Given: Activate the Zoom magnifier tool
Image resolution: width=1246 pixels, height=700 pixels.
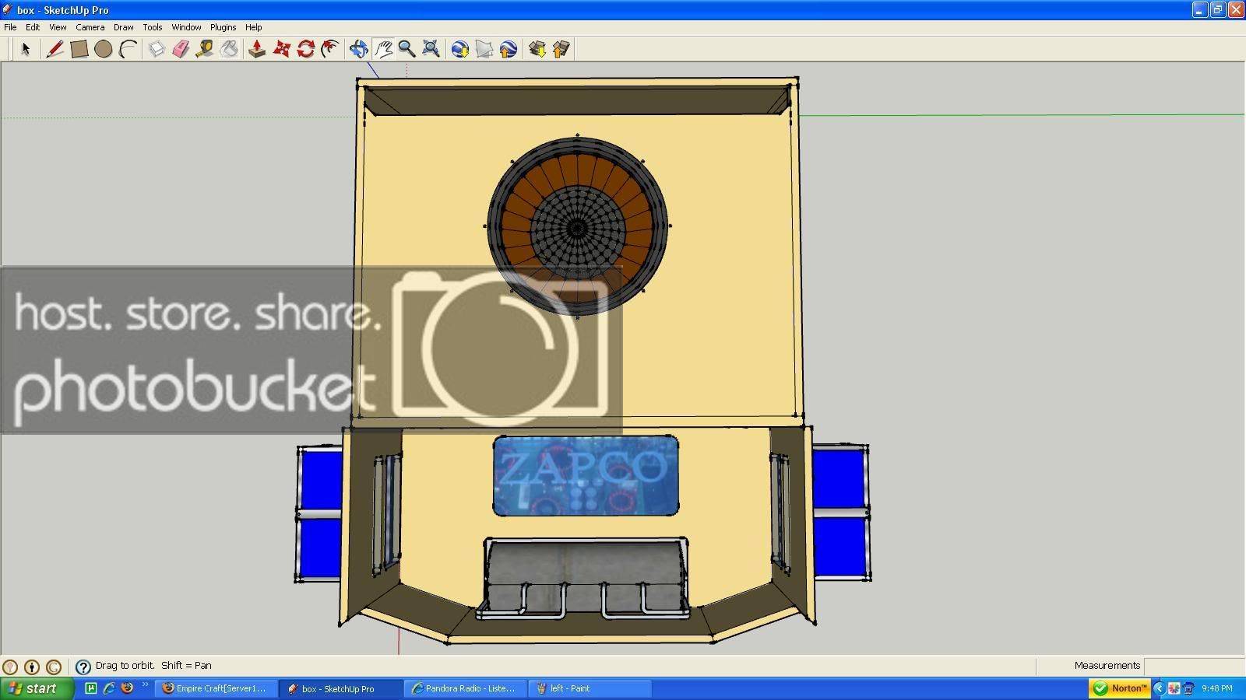Looking at the screenshot, I should click(x=407, y=49).
